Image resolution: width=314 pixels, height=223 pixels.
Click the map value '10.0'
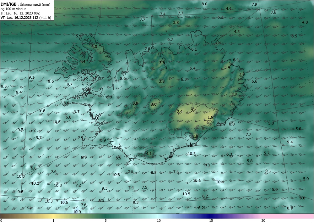coord(116,148)
